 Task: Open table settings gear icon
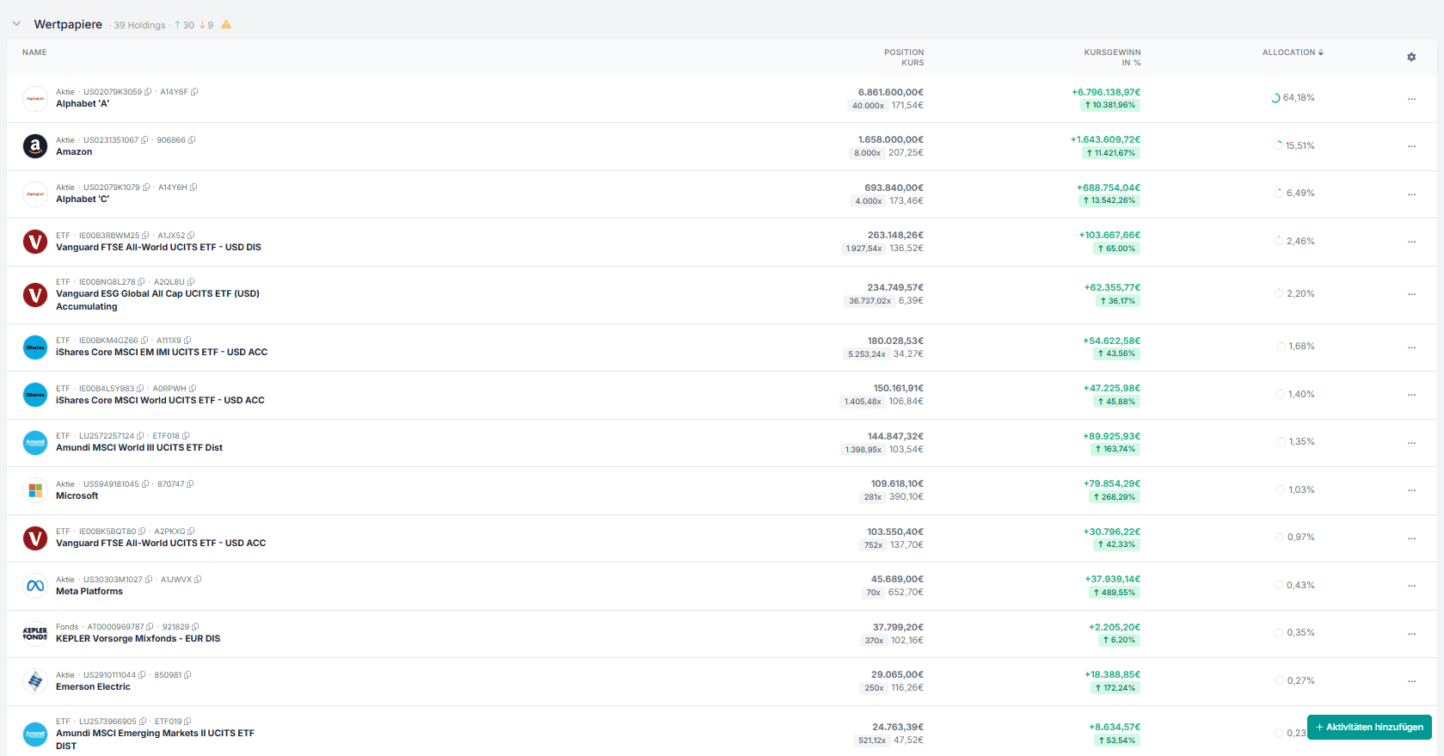(x=1411, y=57)
